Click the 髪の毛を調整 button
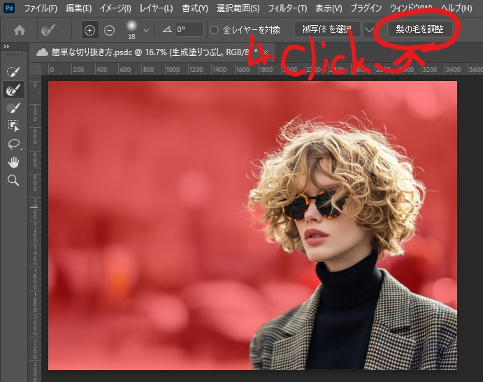Viewport: 483px width, 382px height. coord(420,29)
